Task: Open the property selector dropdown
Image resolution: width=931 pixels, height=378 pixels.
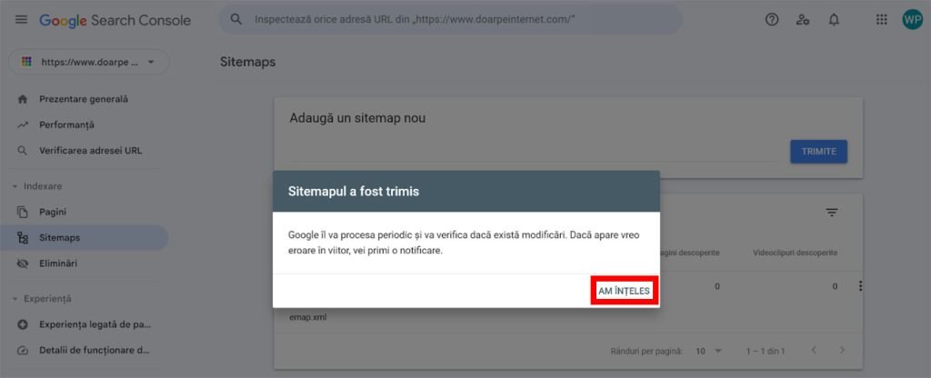Action: pyautogui.click(x=89, y=62)
